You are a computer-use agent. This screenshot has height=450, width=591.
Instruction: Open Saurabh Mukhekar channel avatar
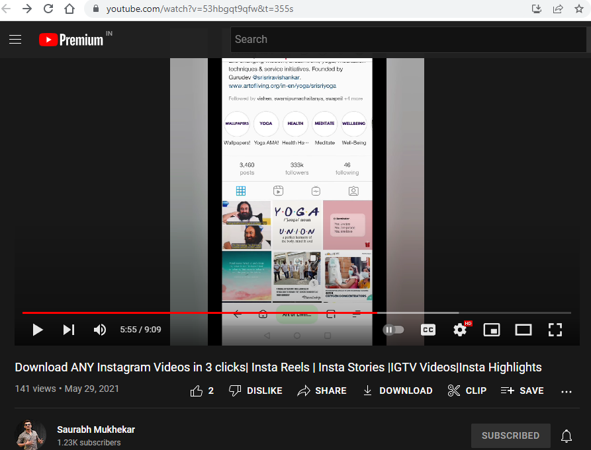coord(30,435)
